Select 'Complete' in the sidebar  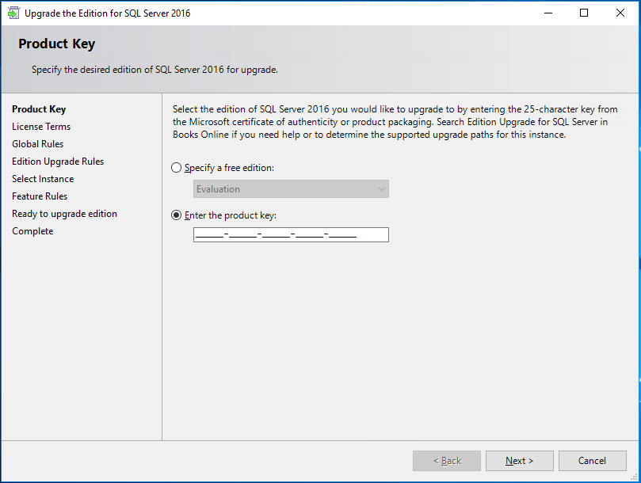[x=32, y=230]
